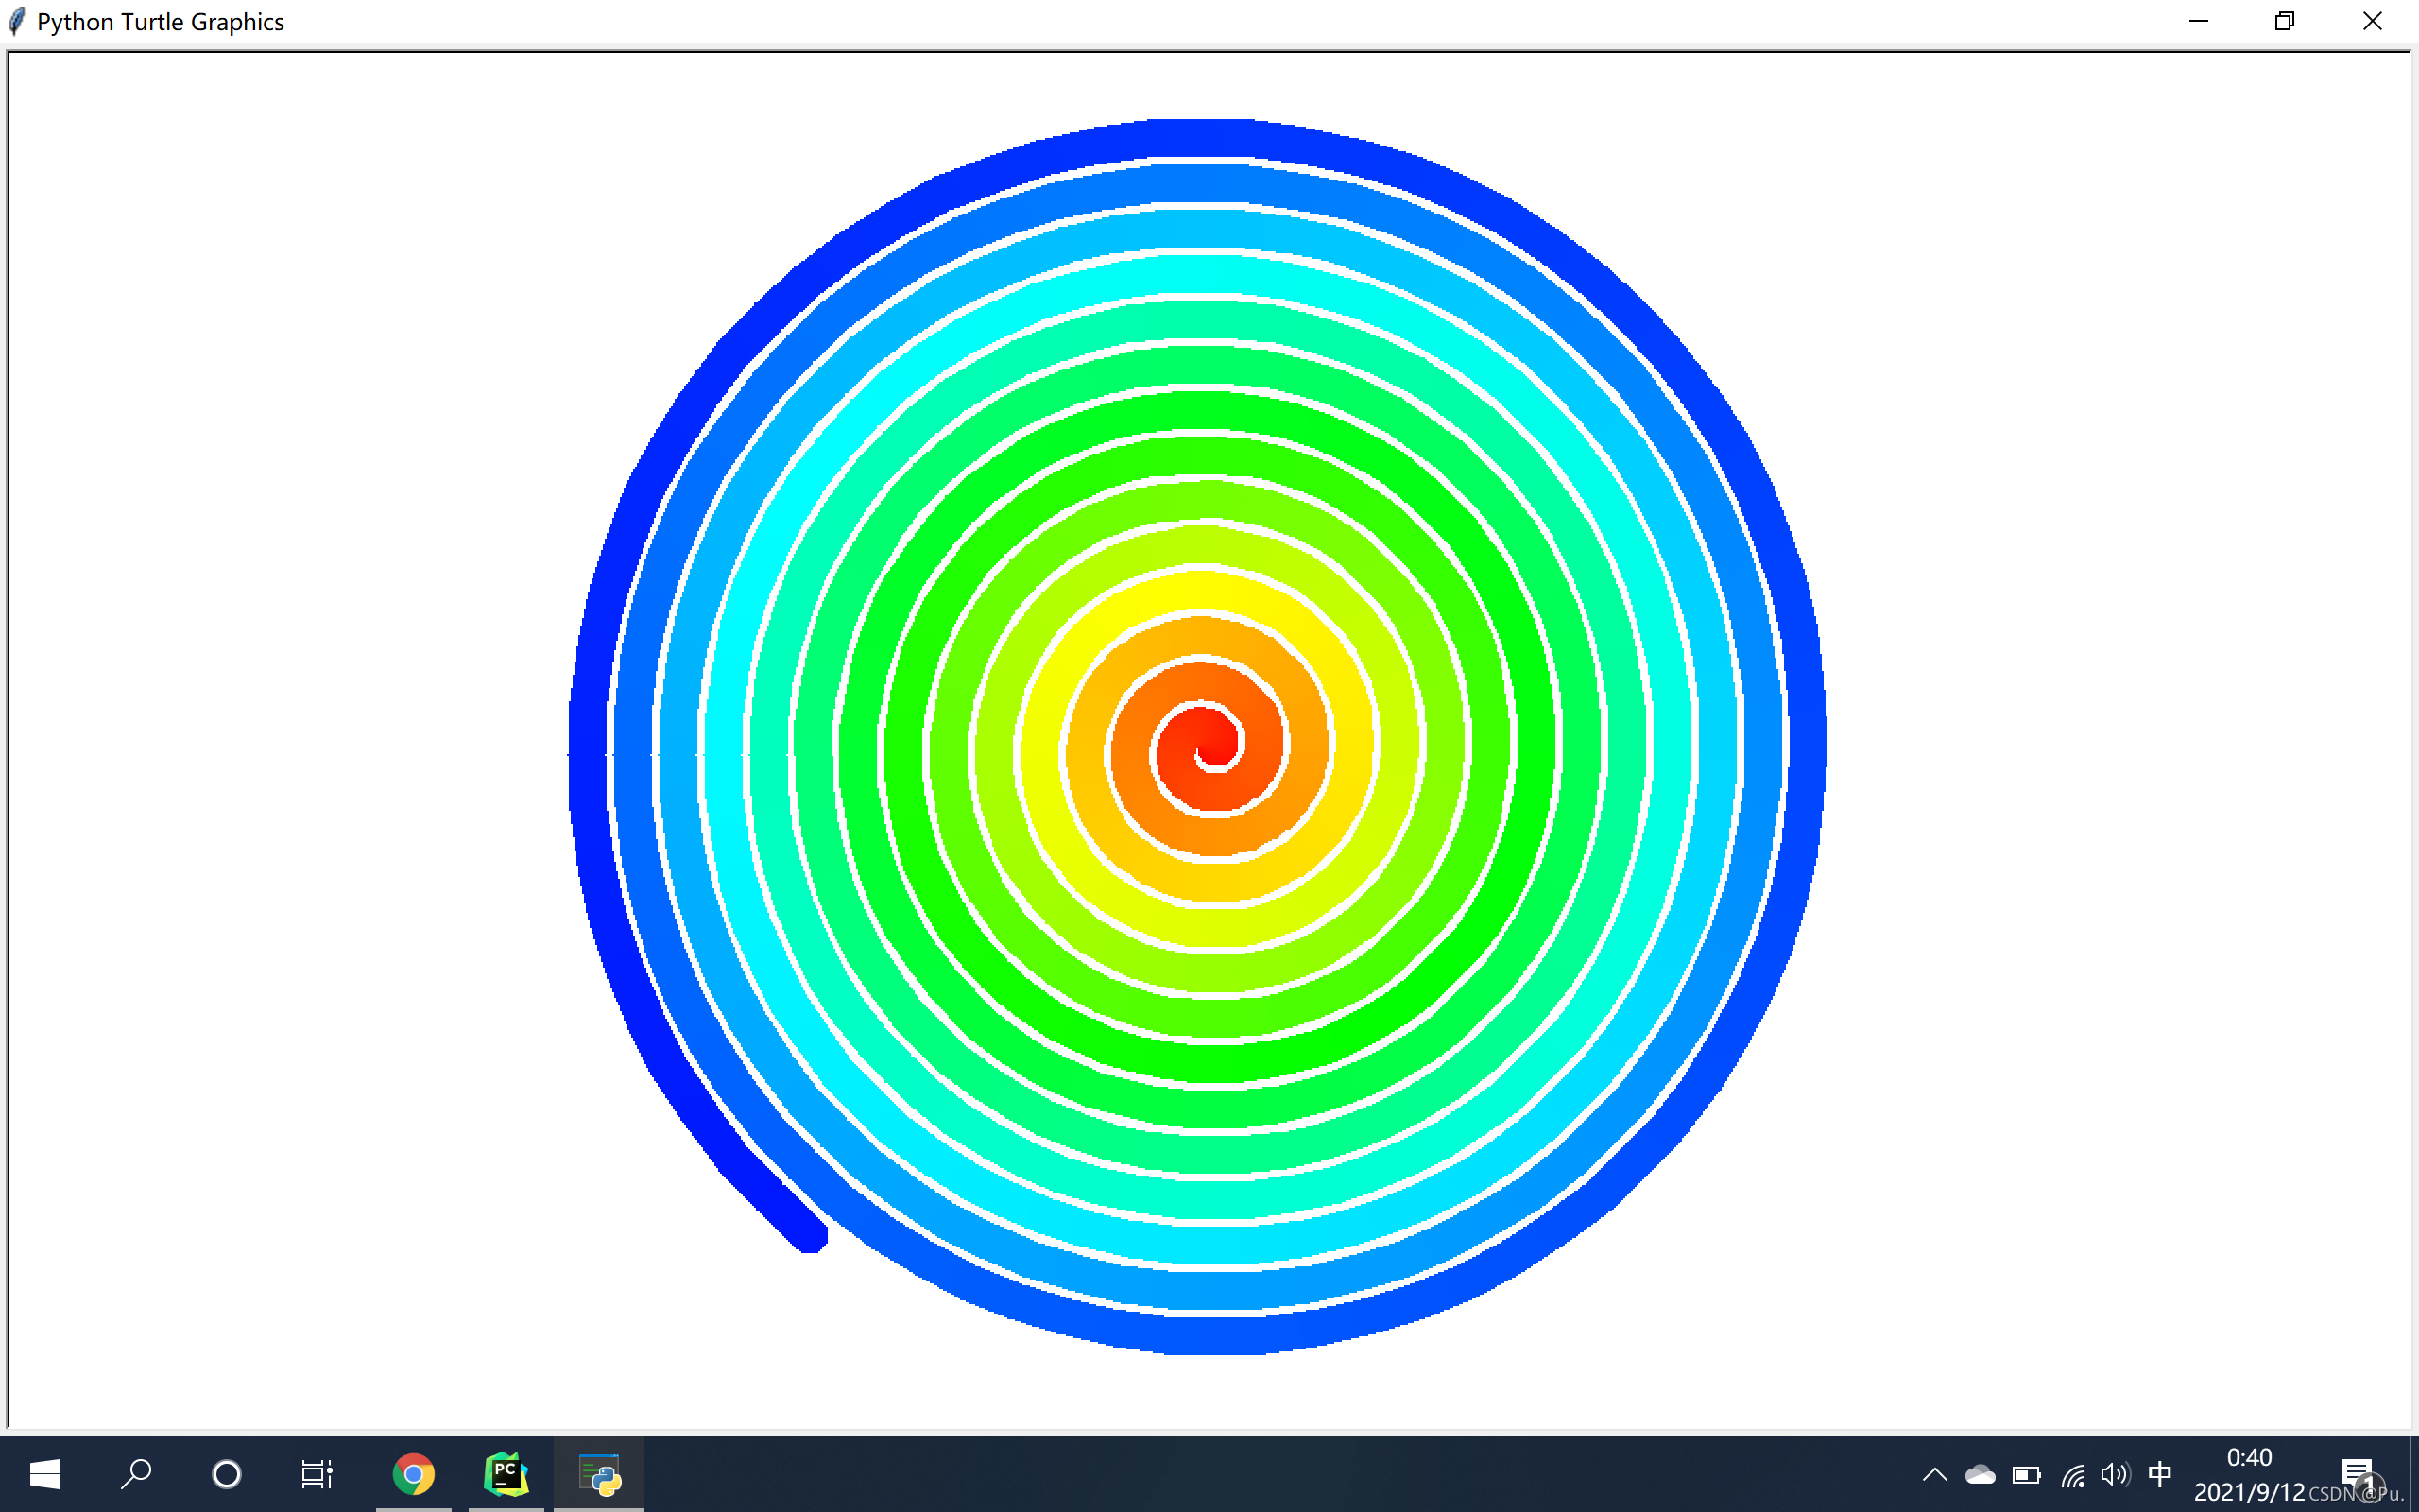2419x1512 pixels.
Task: Launch Google Chrome from the taskbar
Action: [413, 1474]
